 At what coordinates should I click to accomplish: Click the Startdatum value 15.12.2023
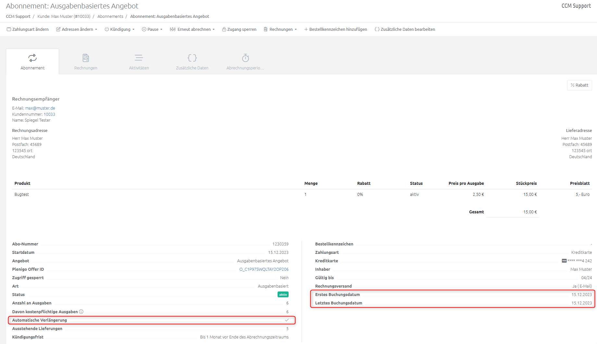tap(278, 252)
